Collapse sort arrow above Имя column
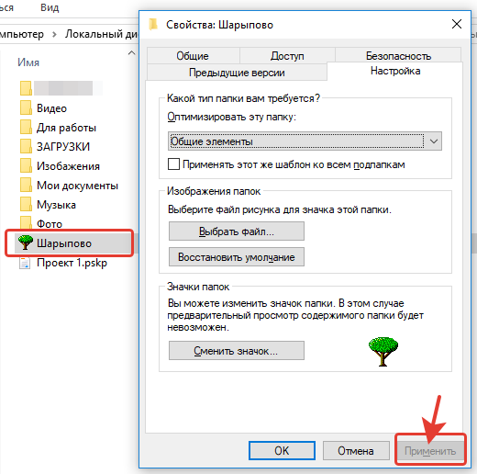The height and width of the screenshot is (474, 477). click(131, 53)
